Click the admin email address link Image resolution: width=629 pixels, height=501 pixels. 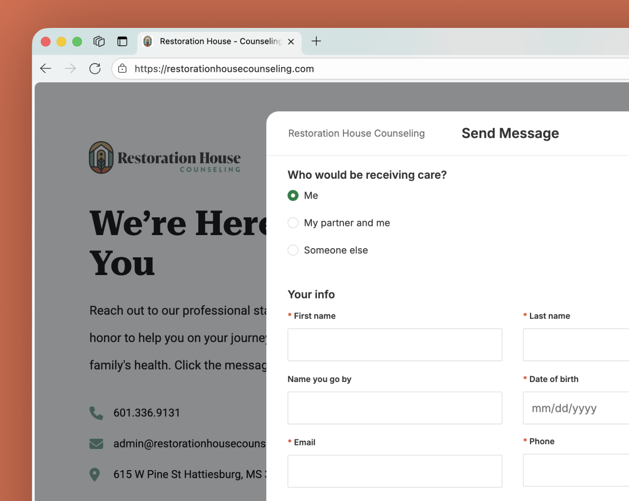coord(189,444)
